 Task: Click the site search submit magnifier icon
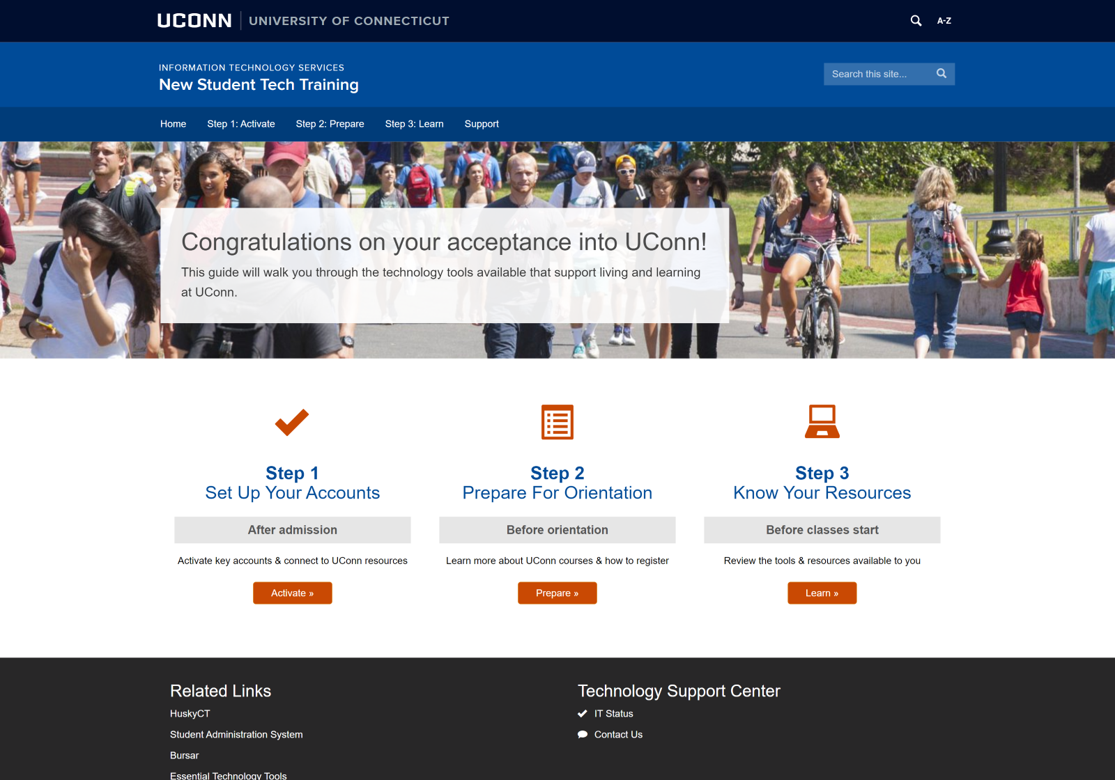tap(941, 74)
